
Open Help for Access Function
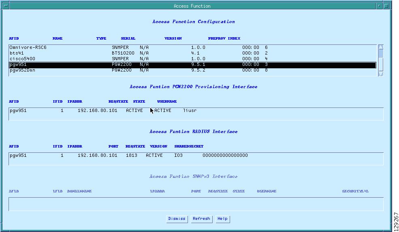tap(222, 219)
